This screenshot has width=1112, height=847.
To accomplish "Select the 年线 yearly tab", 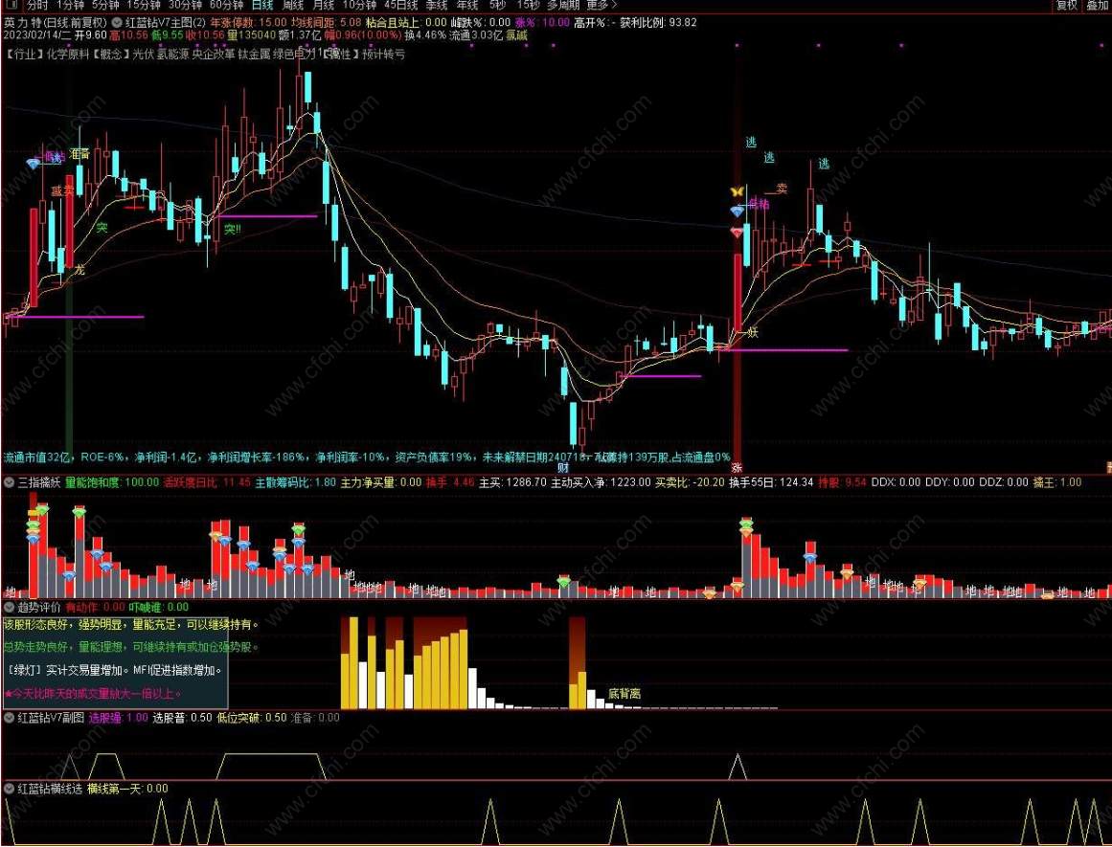I will point(466,5).
